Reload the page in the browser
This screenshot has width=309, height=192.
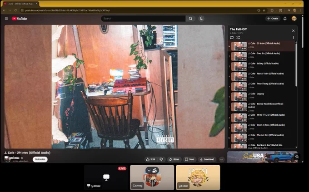tap(15, 10)
